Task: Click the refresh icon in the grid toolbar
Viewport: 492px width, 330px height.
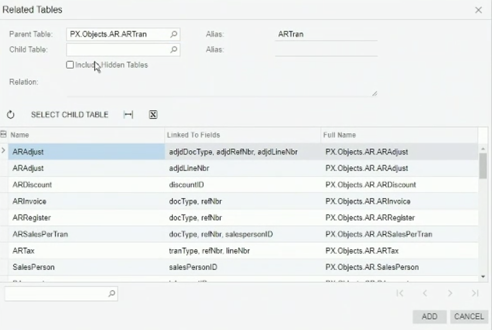Action: tap(11, 115)
